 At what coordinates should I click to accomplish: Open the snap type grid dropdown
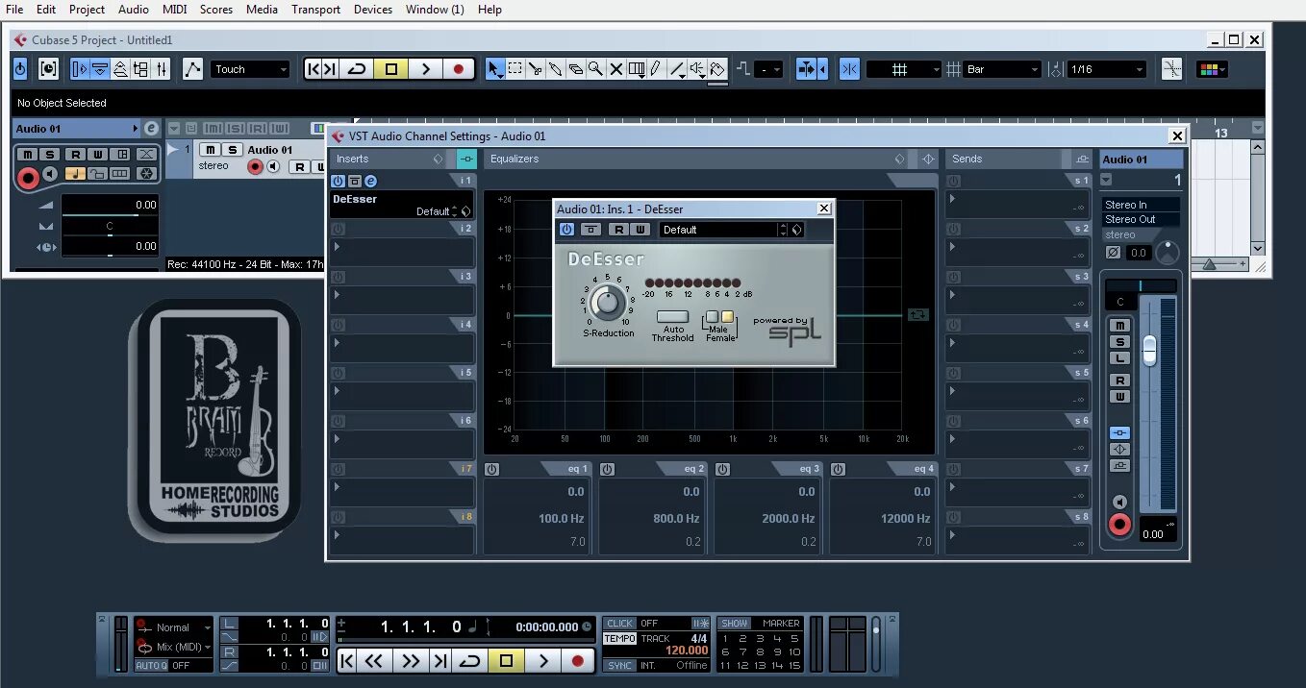click(x=903, y=69)
